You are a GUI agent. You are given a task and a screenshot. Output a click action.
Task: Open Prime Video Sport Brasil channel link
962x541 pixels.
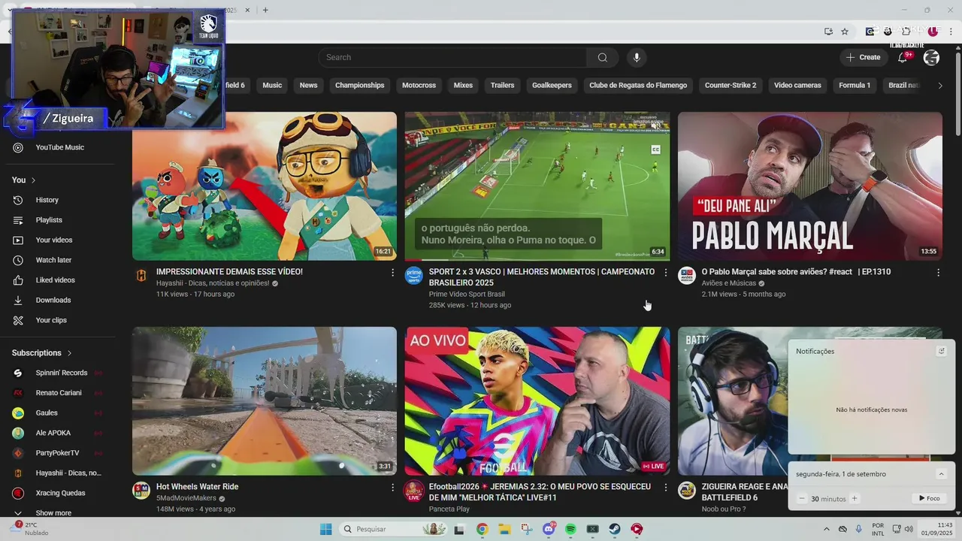(467, 294)
